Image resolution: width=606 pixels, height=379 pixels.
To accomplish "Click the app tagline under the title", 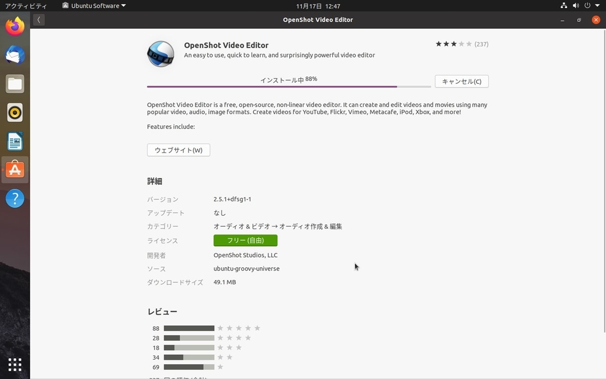I will 279,55.
